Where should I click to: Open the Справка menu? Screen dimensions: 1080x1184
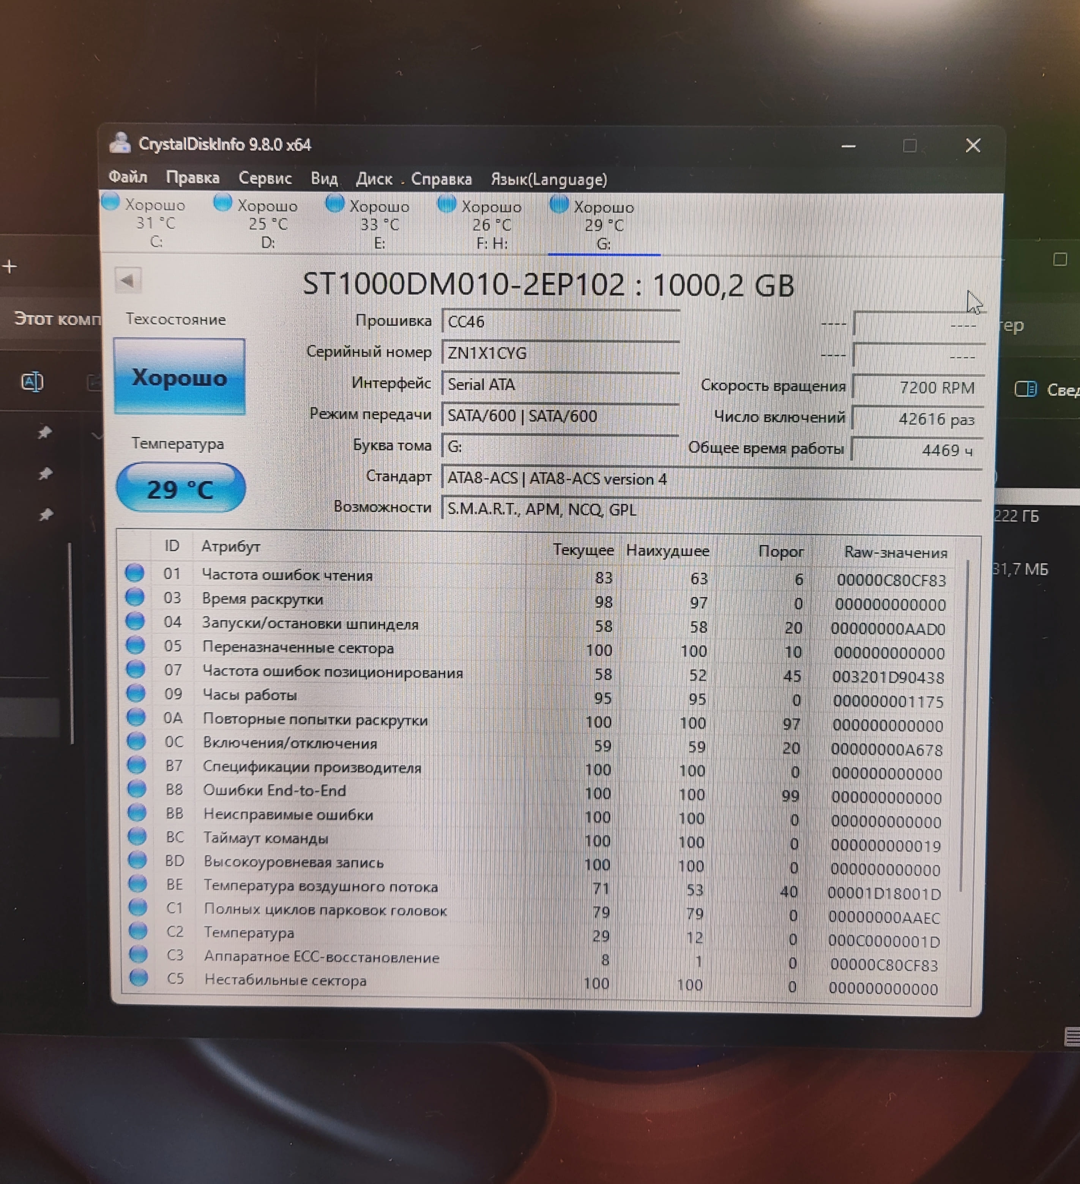point(441,179)
